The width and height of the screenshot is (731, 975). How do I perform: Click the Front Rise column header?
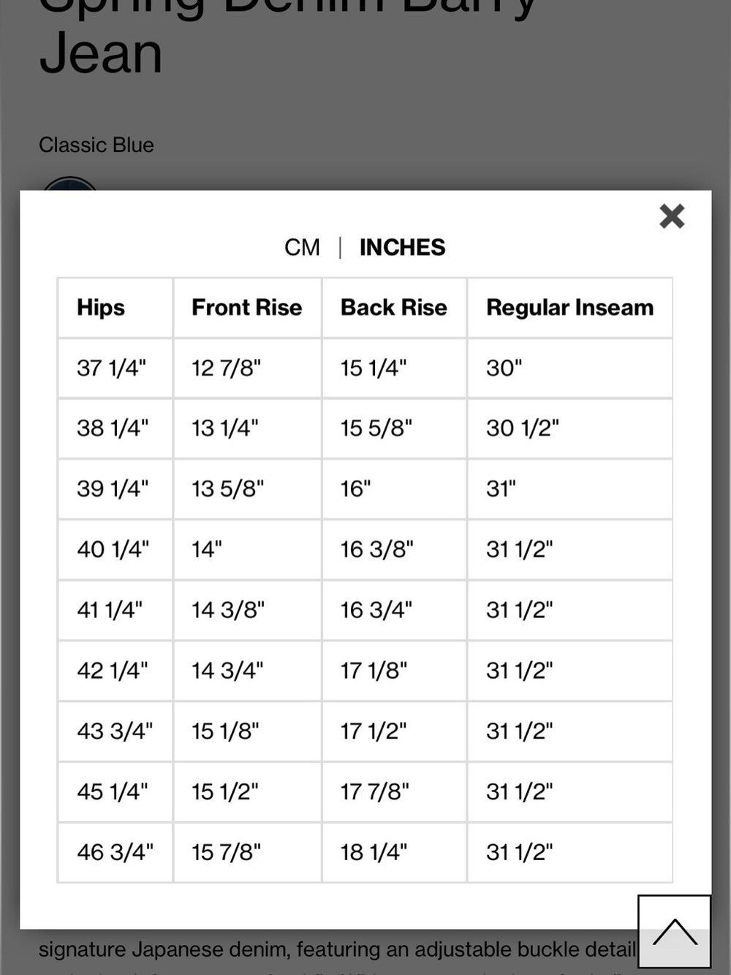[x=247, y=308]
